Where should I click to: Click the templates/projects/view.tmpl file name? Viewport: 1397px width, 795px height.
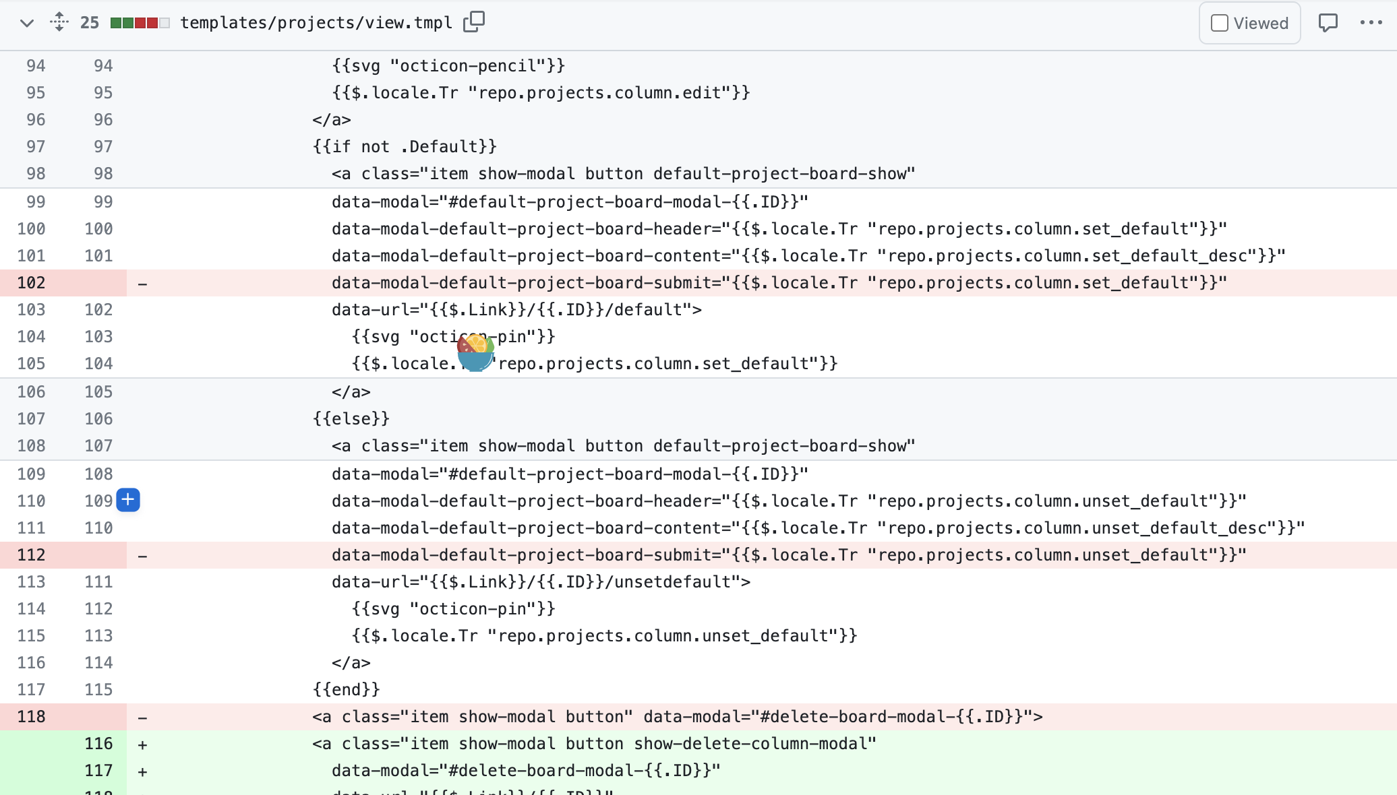point(316,23)
